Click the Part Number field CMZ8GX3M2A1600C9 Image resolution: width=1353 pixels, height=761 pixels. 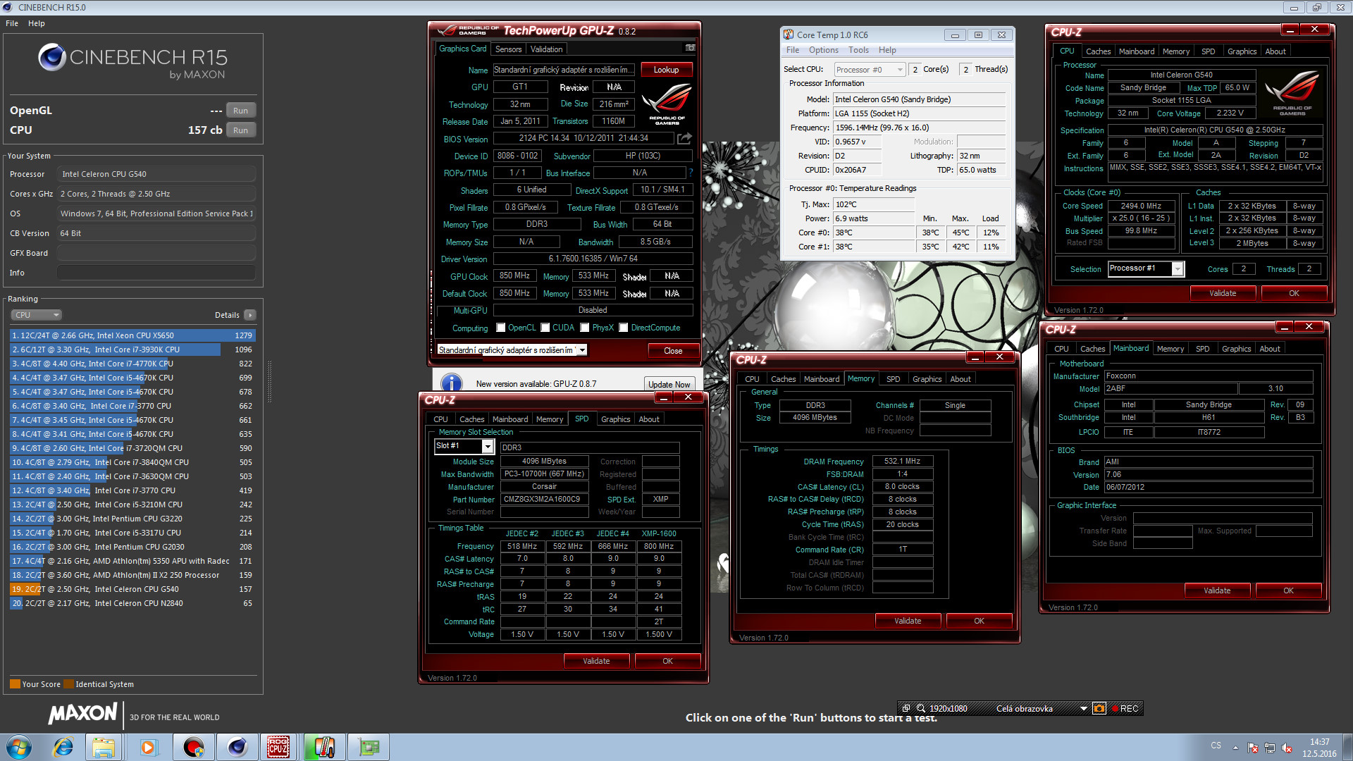pyautogui.click(x=543, y=500)
